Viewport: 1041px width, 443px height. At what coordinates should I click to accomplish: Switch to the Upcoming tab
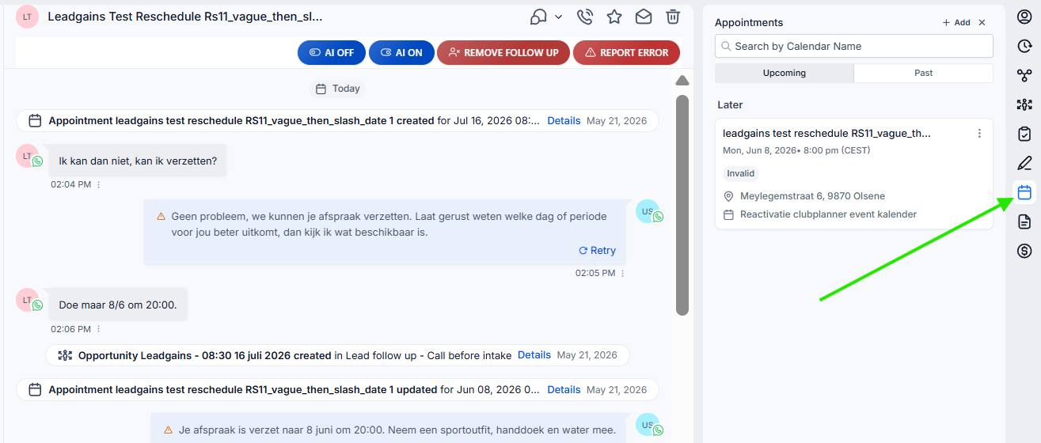pos(785,73)
